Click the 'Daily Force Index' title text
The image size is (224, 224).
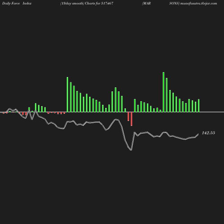(x=17, y=4)
